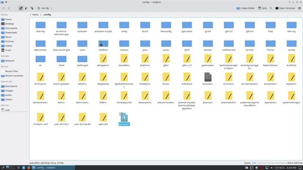Select the Thunar folder

point(270,45)
